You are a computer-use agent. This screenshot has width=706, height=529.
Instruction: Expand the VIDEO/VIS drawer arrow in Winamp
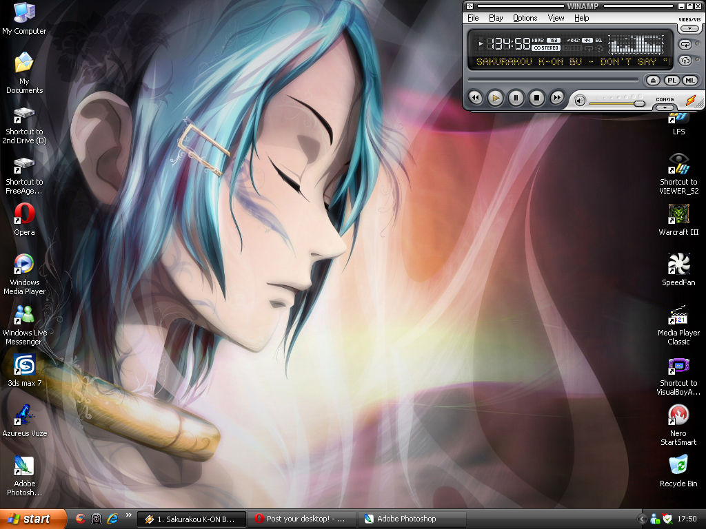coord(689,28)
